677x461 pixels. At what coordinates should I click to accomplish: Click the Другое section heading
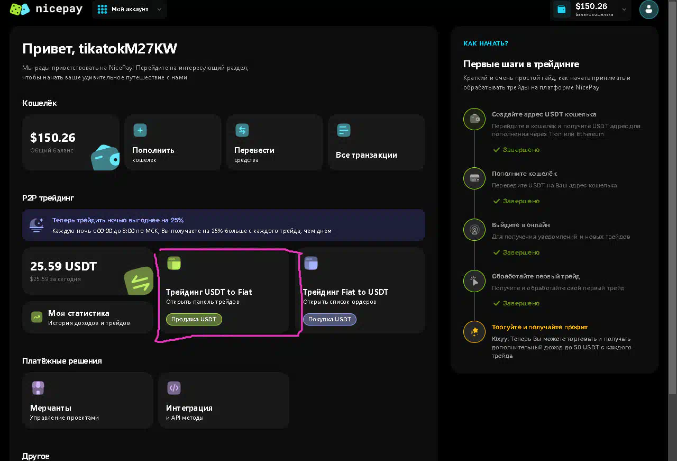(x=36, y=456)
